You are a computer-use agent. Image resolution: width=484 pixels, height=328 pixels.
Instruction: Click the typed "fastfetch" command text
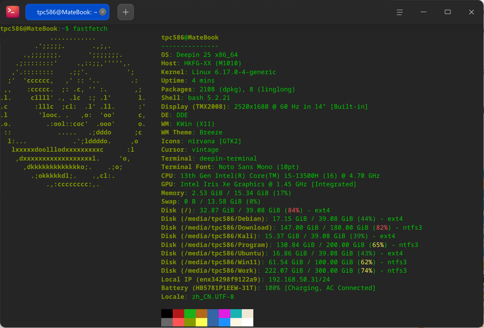coord(90,29)
